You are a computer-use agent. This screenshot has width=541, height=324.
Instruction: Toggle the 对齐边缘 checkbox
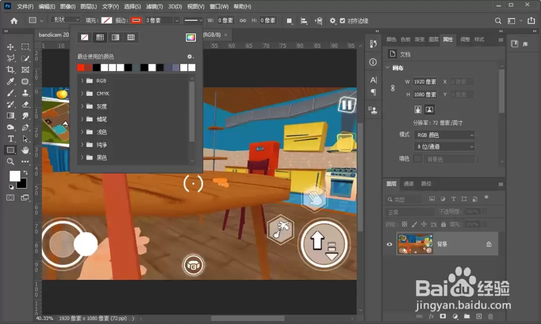coord(342,21)
